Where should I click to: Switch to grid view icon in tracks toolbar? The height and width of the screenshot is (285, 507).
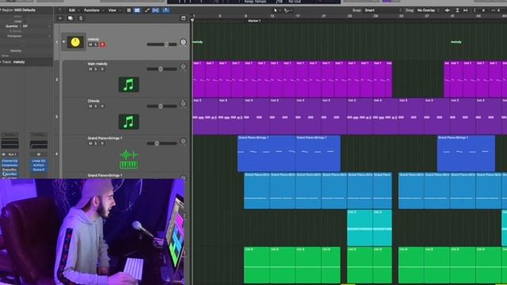[137, 10]
